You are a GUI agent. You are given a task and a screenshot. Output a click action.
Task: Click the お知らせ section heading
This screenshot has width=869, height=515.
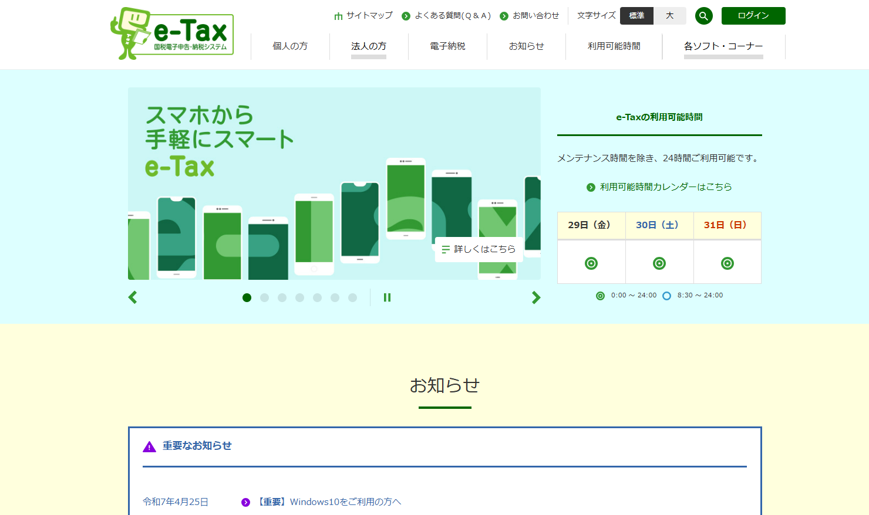444,385
